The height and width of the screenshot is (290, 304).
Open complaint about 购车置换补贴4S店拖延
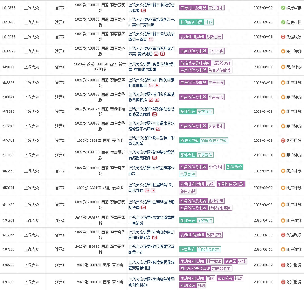pyautogui.click(x=151, y=141)
